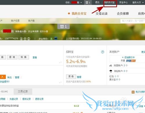Click the flip arrow icon beside 收益提升 row
145x113 pixels.
[60, 82]
